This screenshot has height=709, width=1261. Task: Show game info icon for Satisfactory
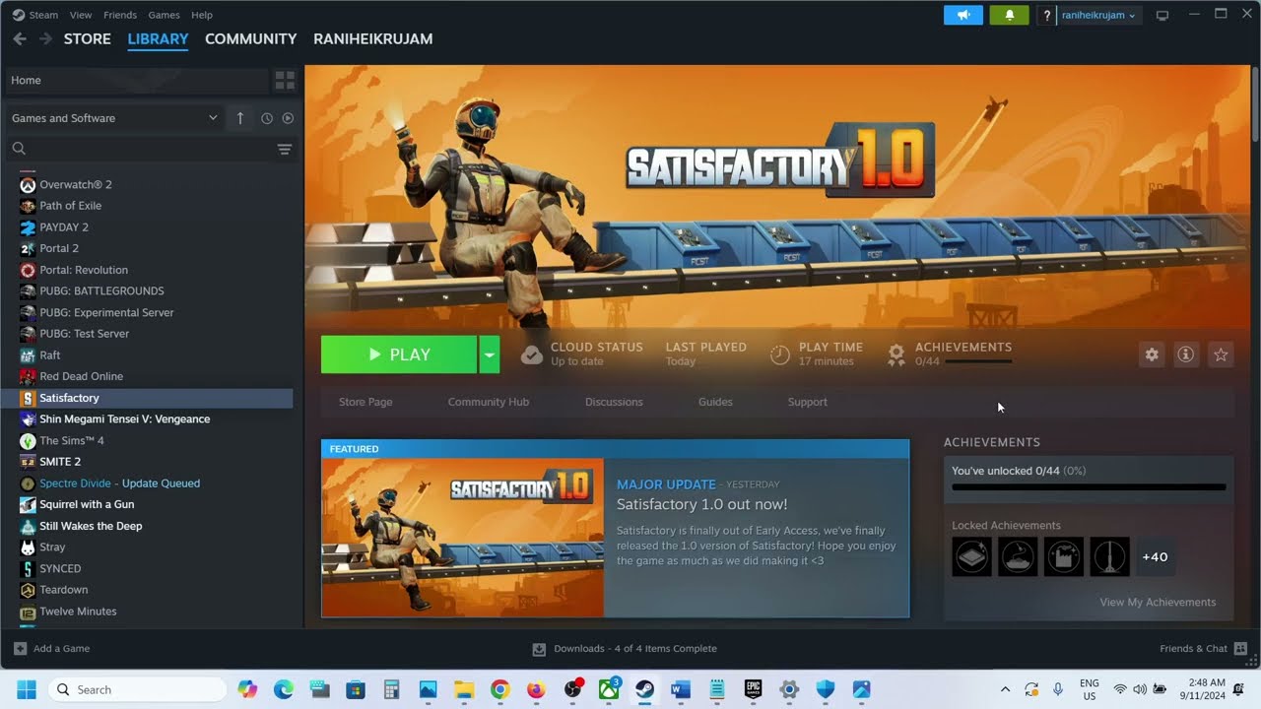[1186, 354]
